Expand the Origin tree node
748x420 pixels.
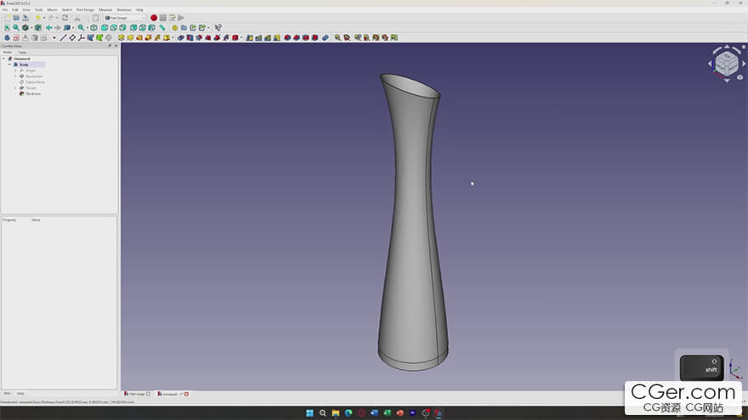pyautogui.click(x=15, y=70)
